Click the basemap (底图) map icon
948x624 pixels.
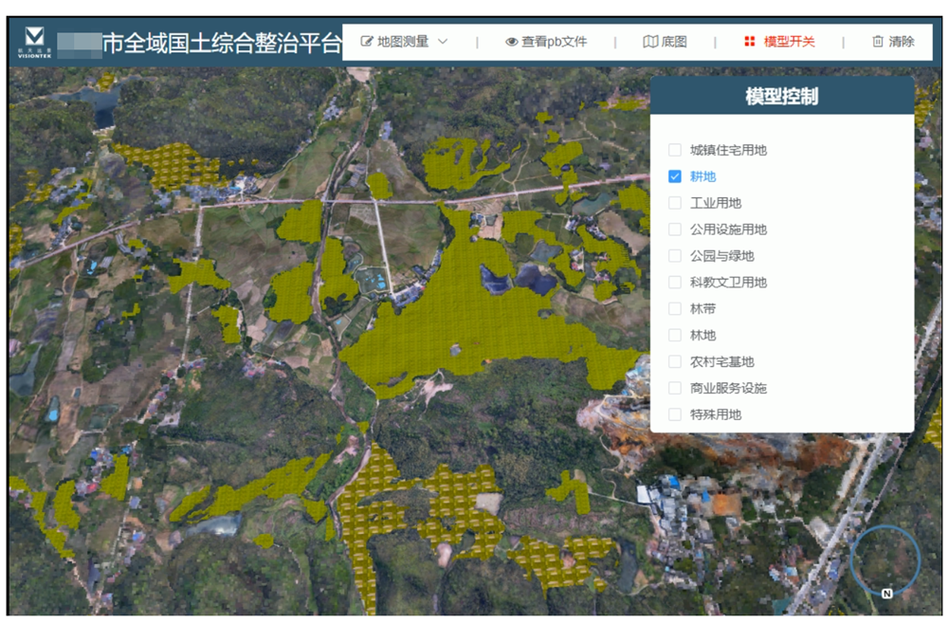[650, 42]
